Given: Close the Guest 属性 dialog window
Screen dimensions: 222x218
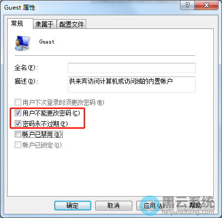Looking at the screenshot, I should [206, 5].
